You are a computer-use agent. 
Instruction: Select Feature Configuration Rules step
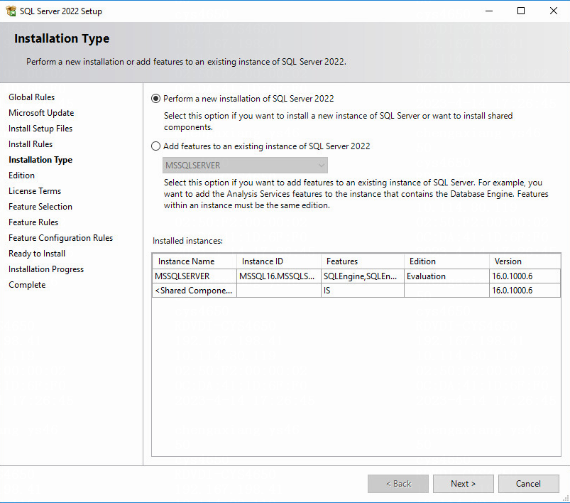pyautogui.click(x=61, y=238)
